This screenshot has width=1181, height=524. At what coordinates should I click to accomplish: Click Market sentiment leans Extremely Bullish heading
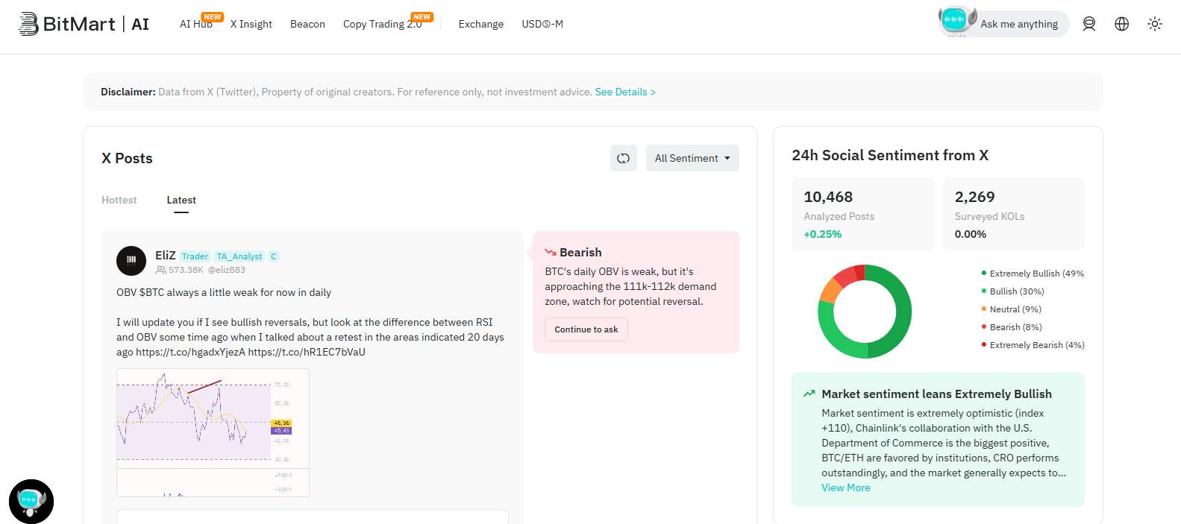936,394
